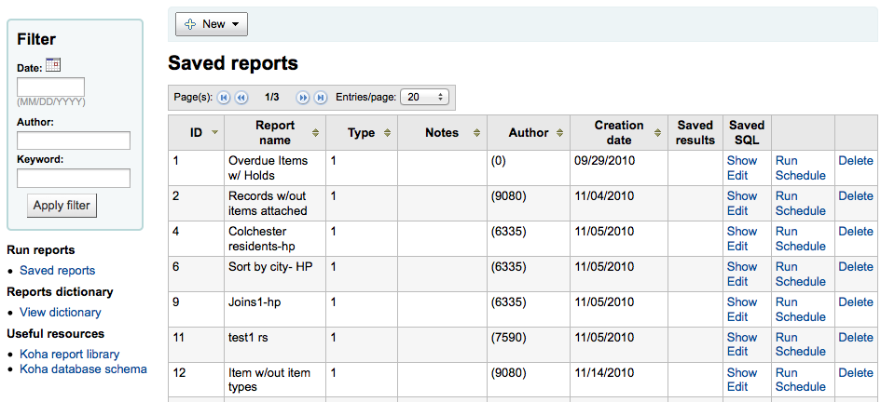Sort by Notes column arrows
881x402 pixels.
(x=477, y=133)
